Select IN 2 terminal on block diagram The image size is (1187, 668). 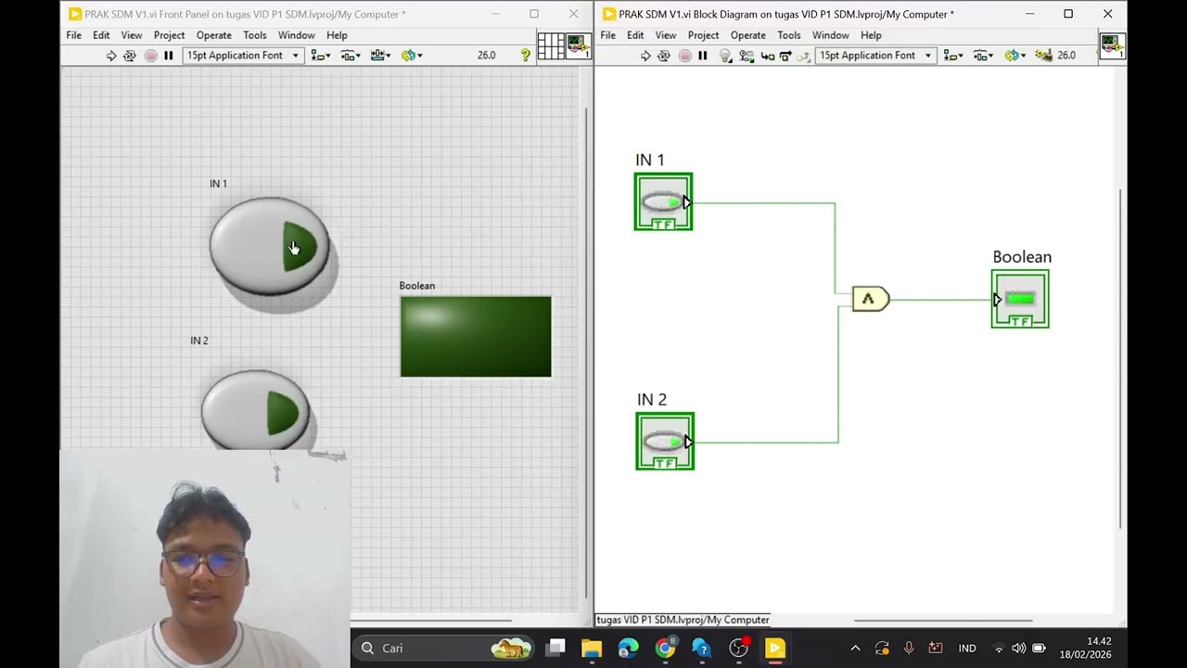tap(665, 441)
